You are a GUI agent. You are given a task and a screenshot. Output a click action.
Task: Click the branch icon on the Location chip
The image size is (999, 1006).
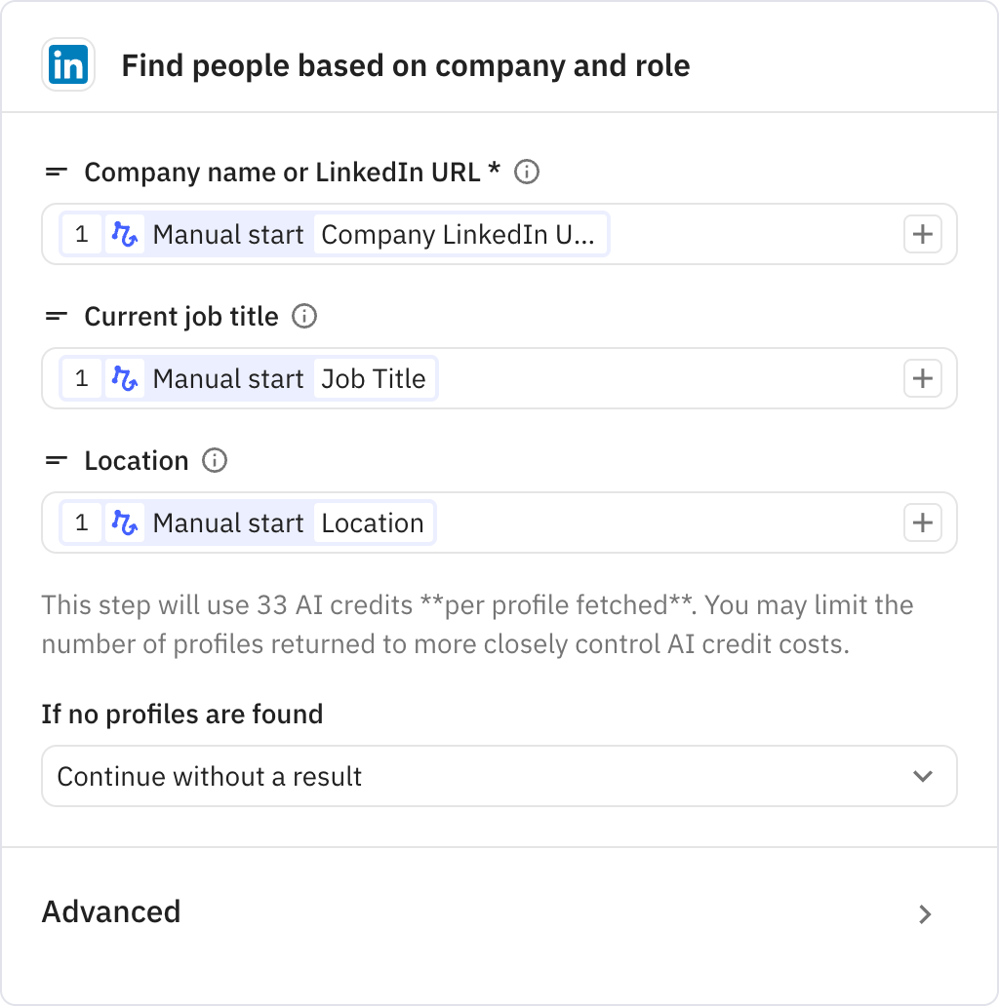coord(127,522)
